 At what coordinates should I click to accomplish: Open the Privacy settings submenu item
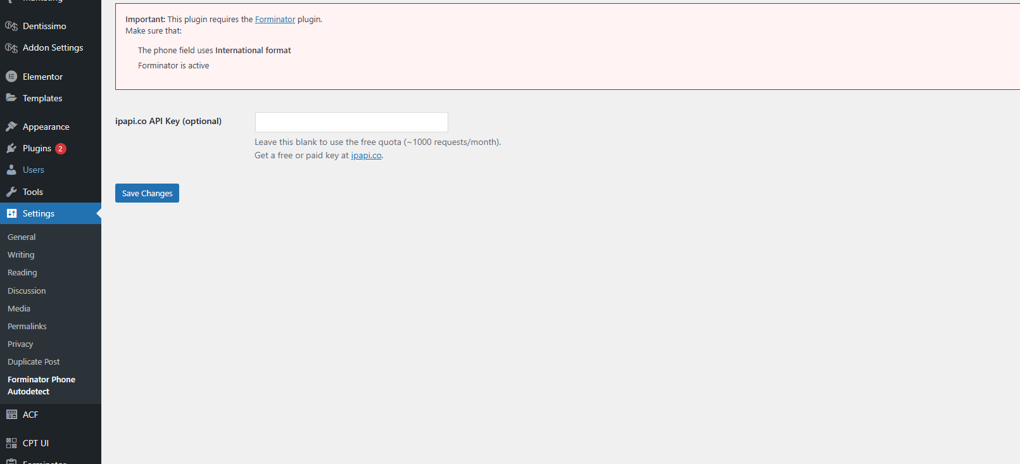click(20, 344)
